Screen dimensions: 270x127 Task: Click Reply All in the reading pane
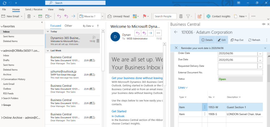[x=144, y=33]
